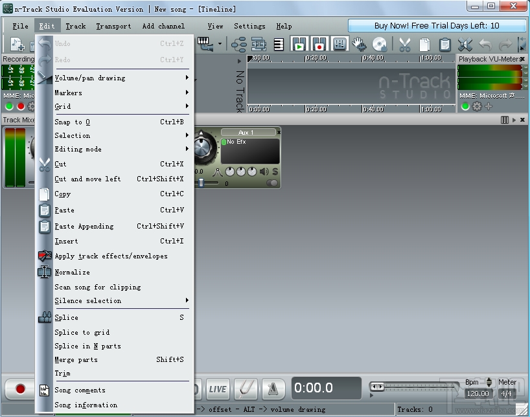Open the File menu
Image resolution: width=530 pixels, height=417 pixels.
pos(20,26)
